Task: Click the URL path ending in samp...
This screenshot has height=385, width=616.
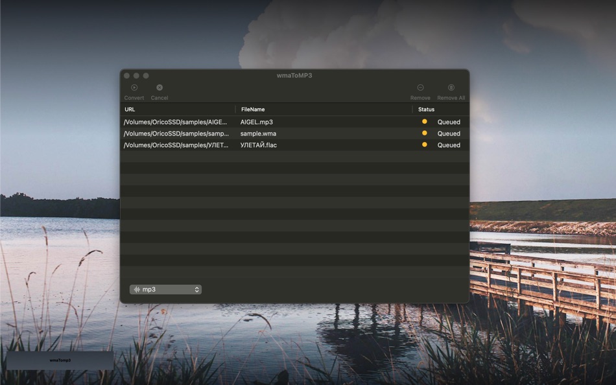Action: click(x=176, y=134)
